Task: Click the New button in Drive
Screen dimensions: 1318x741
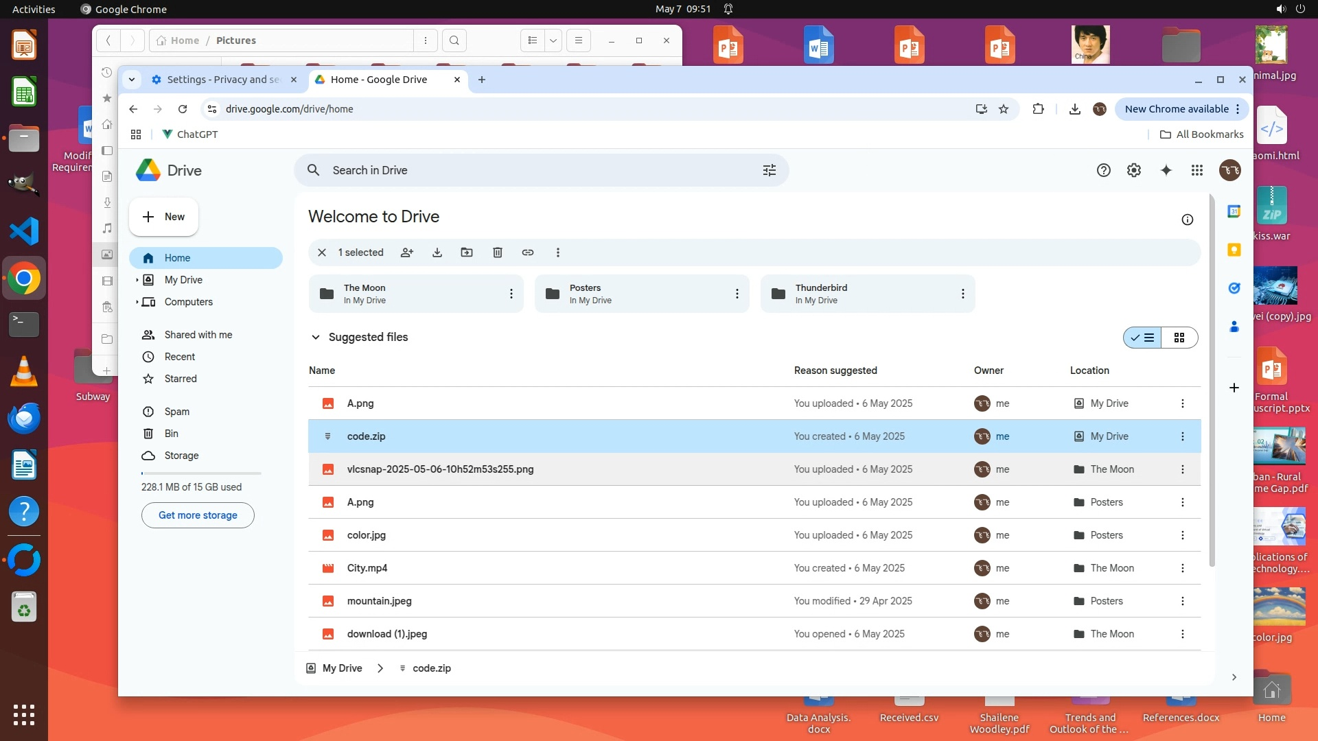Action: pyautogui.click(x=163, y=217)
